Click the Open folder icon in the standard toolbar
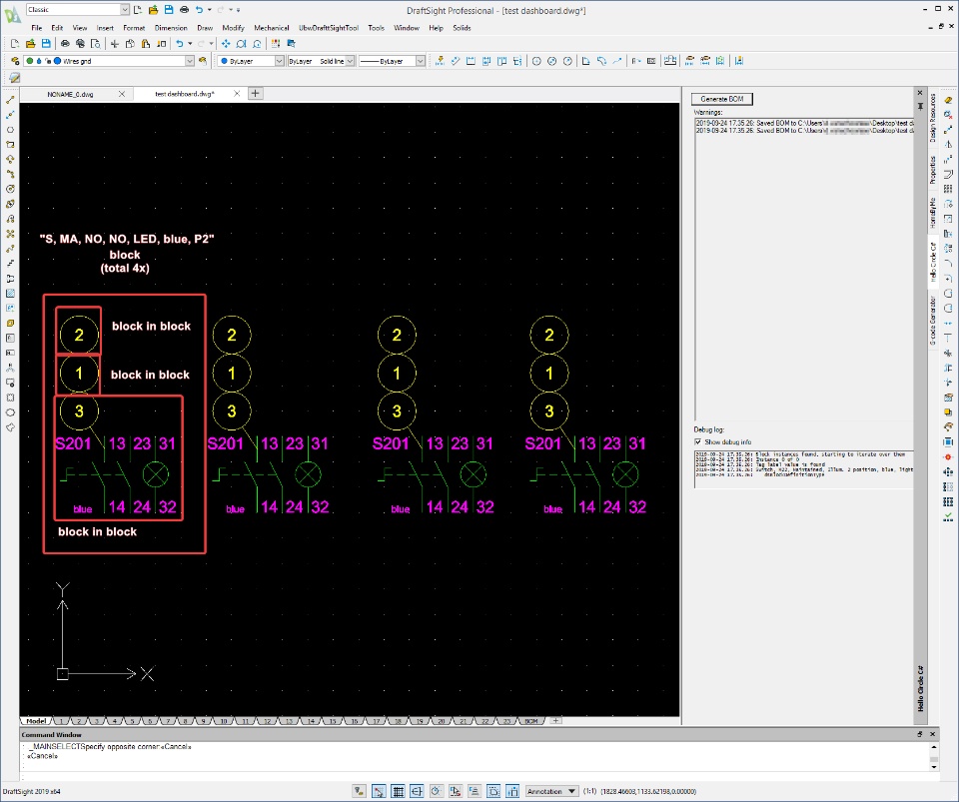The width and height of the screenshot is (959, 802). pyautogui.click(x=31, y=44)
